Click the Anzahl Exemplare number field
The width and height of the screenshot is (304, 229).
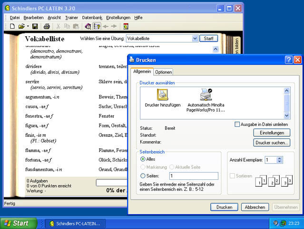pos(271,160)
